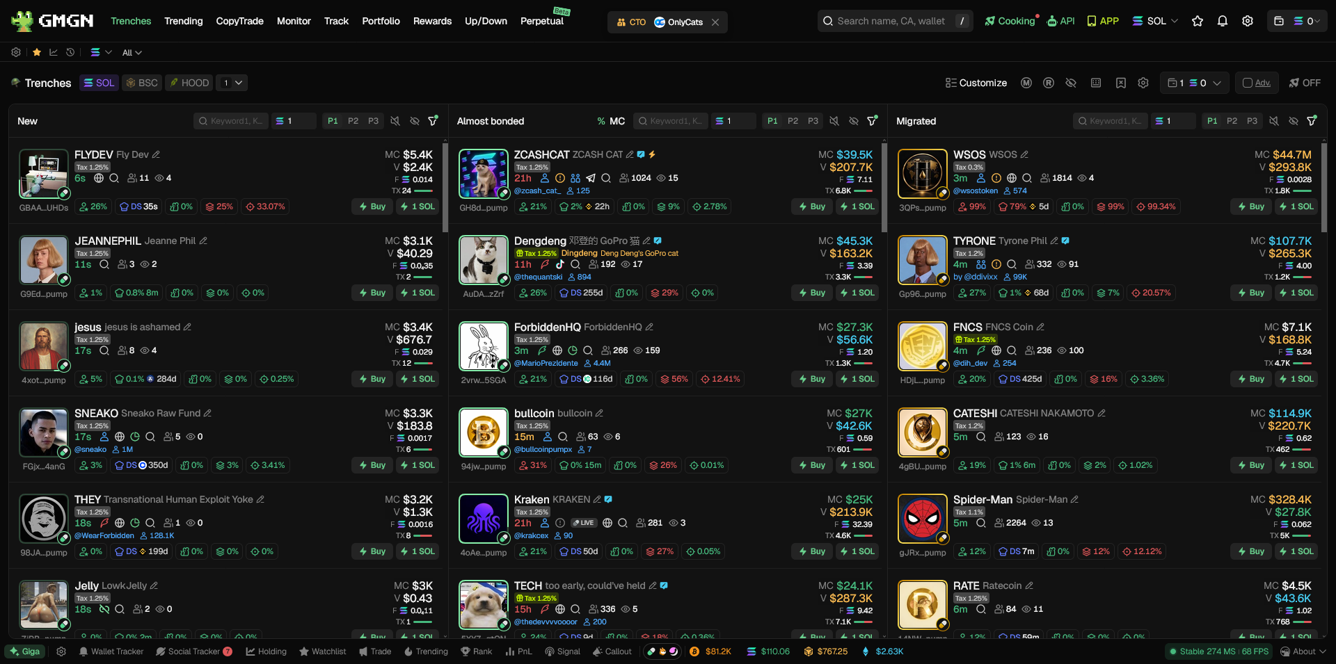Expand the SOL network dropdown in top bar
Screen dimensions: 1336x664
[x=1155, y=22]
